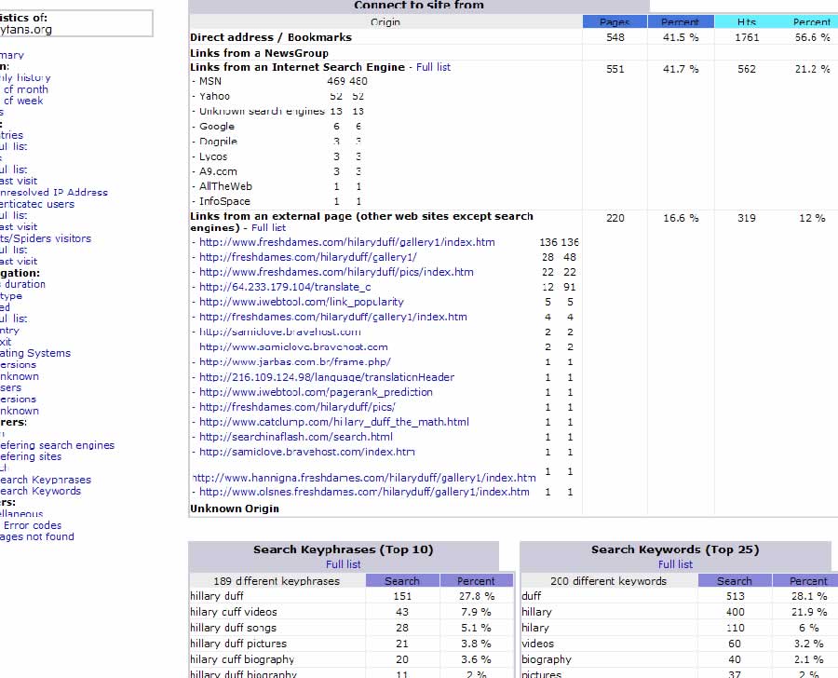Screen dimensions: 838x678
Task: Select Search Keywords in the sidebar
Action: [40, 491]
